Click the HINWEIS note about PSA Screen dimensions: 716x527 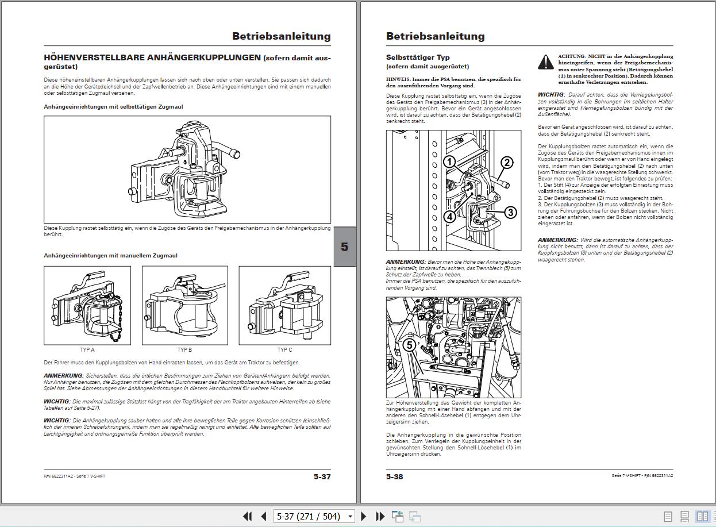click(454, 83)
